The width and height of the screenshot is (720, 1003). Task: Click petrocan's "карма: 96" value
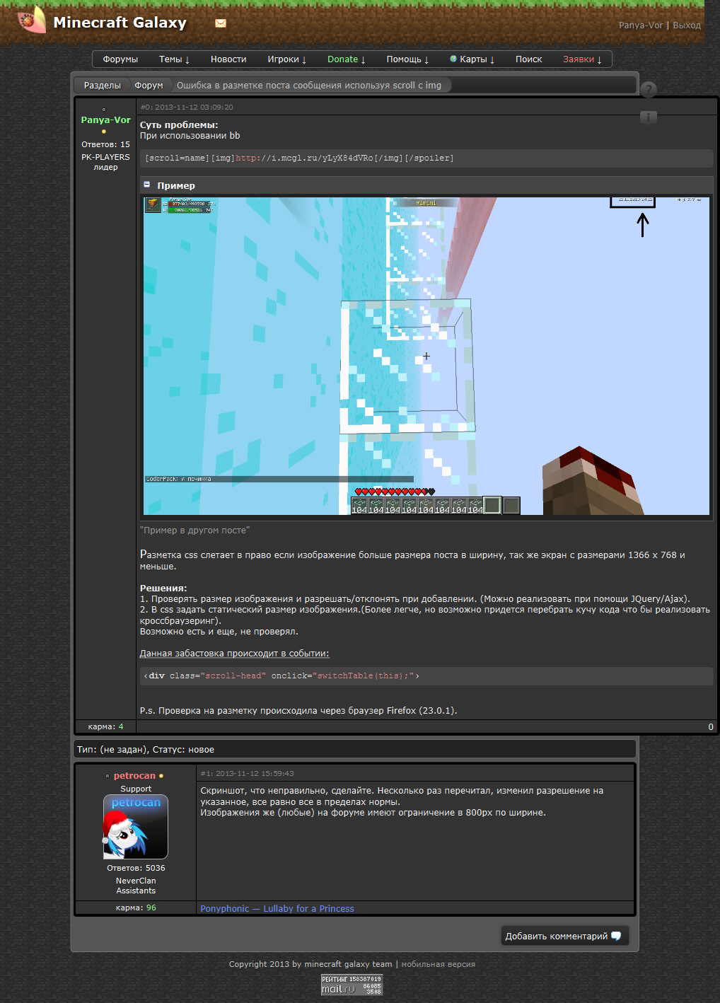click(136, 908)
